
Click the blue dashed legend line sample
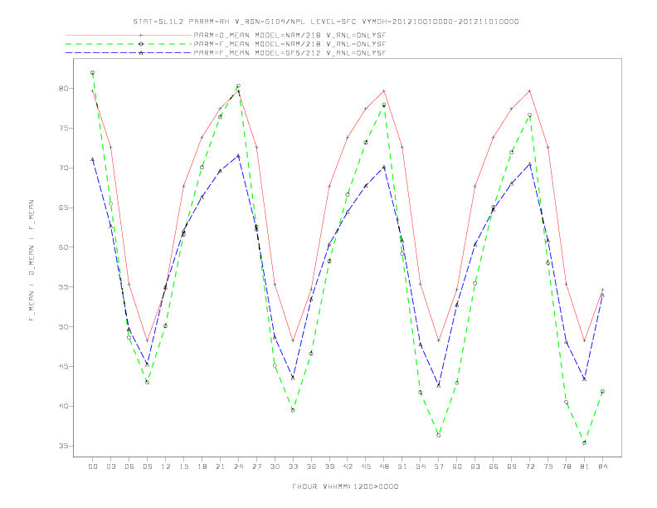(129, 53)
